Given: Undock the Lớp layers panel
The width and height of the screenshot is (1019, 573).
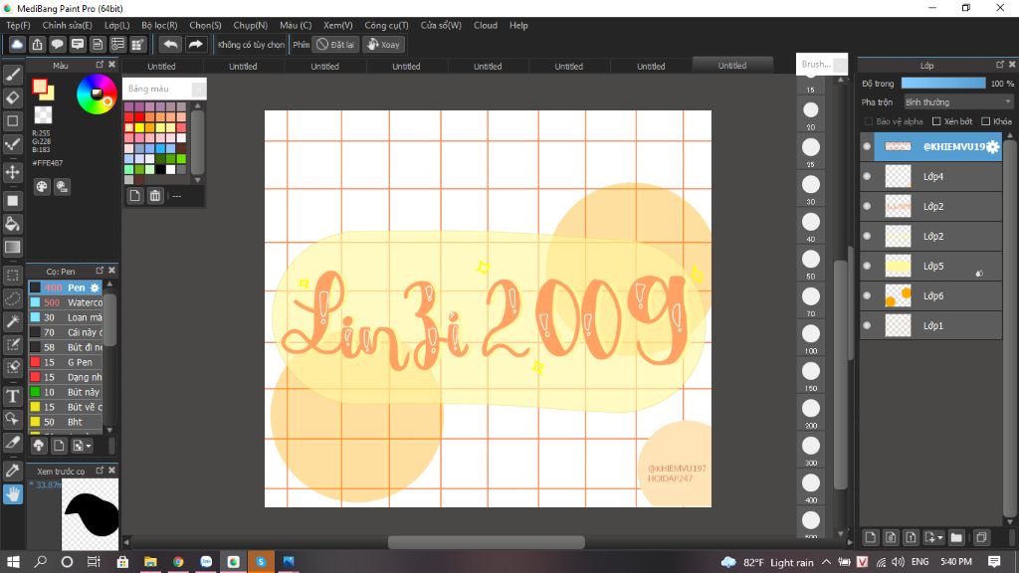Looking at the screenshot, I should coord(999,65).
